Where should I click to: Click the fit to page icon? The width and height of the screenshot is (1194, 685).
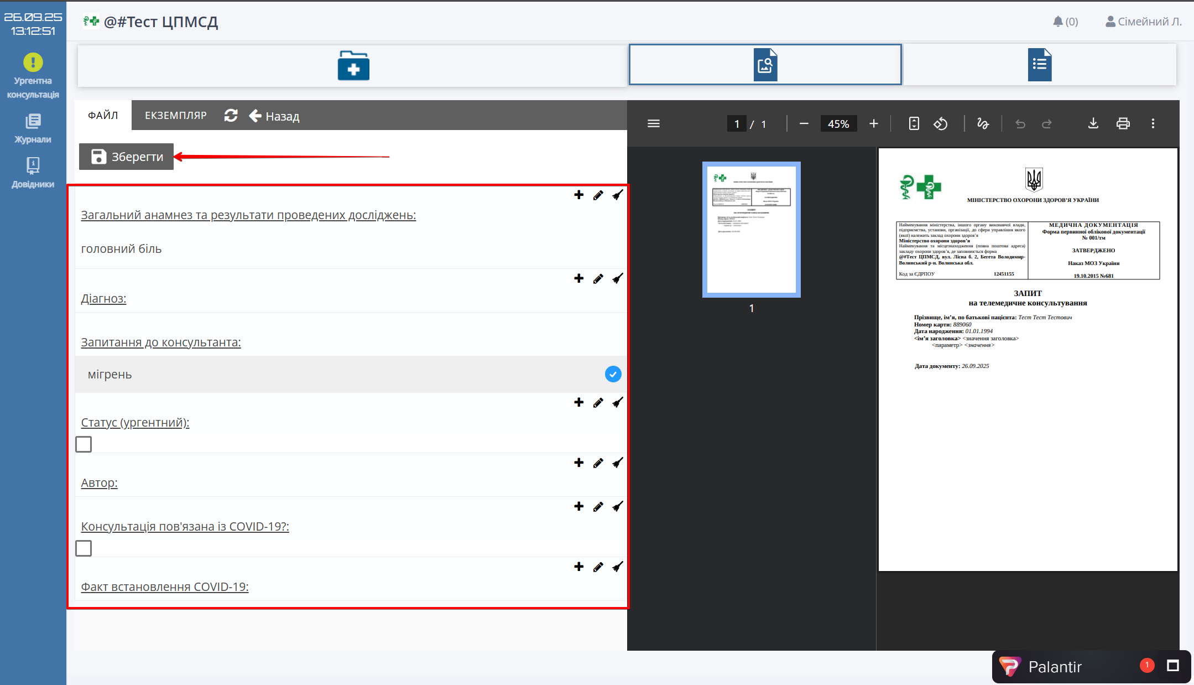coord(914,124)
